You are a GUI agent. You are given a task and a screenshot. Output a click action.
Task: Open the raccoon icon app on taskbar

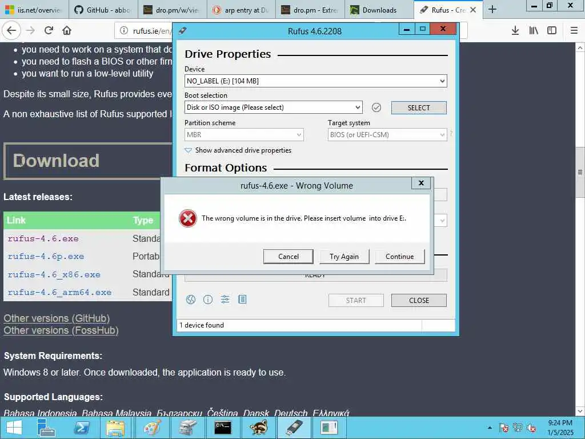coord(258,428)
